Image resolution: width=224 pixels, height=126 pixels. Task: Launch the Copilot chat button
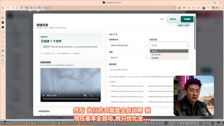(x=216, y=8)
